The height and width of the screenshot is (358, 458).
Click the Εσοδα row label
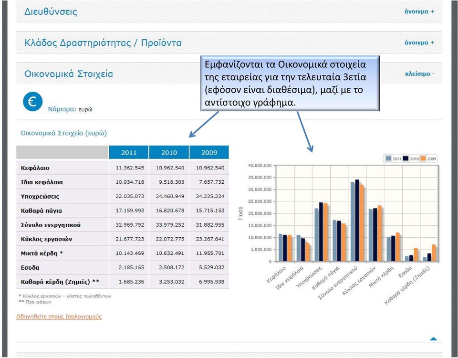(30, 268)
